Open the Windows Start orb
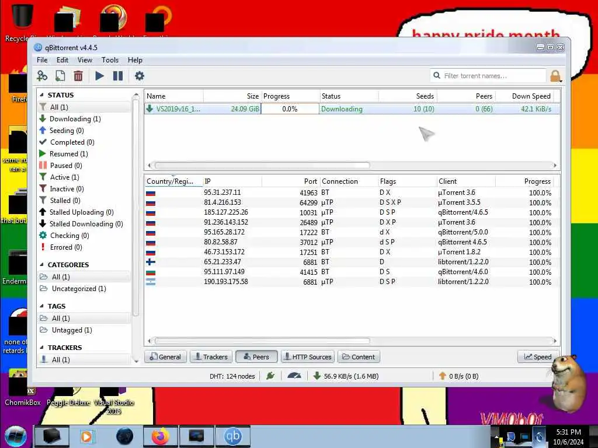 (x=16, y=436)
